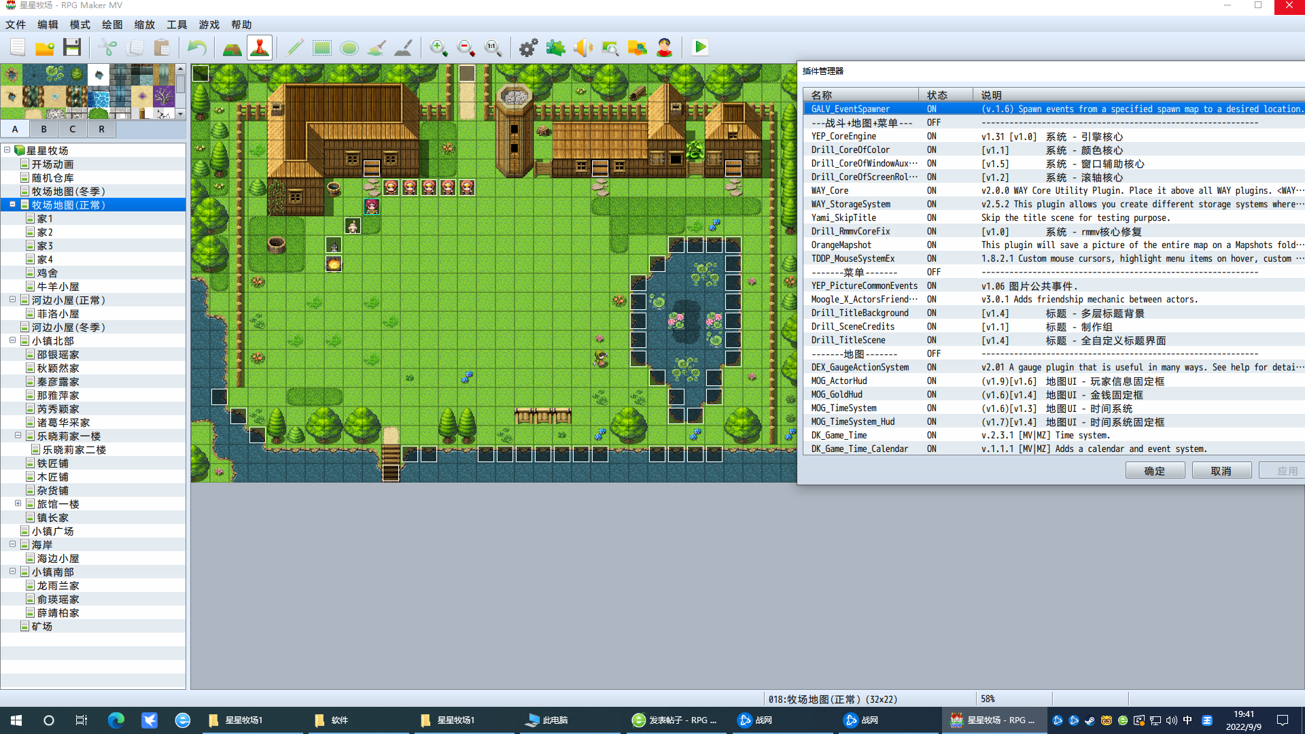Select the GALV_EventSpawner plugin row
The image size is (1305, 734).
click(1054, 109)
